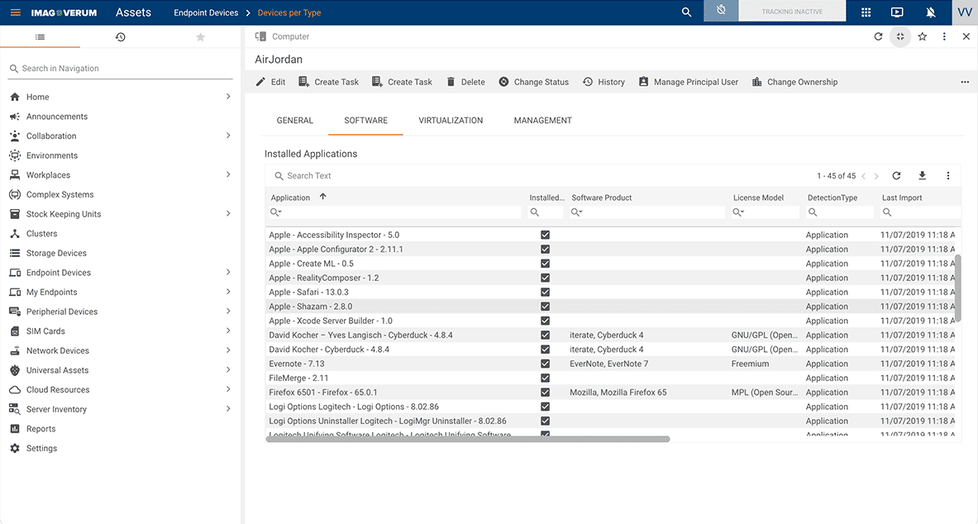This screenshot has height=524, width=978.
Task: Refresh the Computer record view
Action: 876,36
